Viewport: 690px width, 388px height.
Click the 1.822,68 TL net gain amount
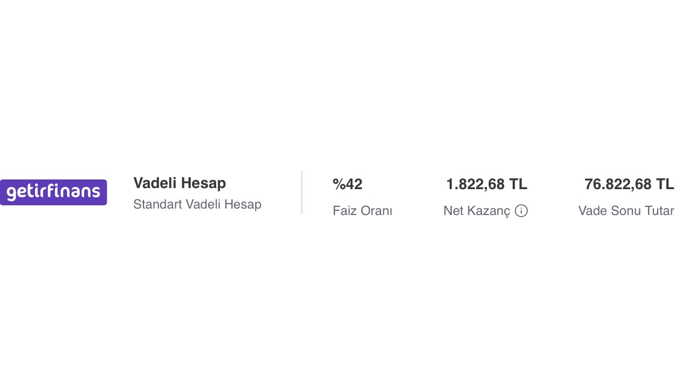coord(487,184)
